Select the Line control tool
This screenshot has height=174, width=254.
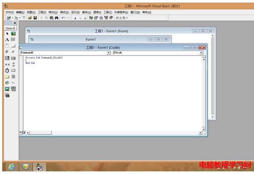coord(13,83)
